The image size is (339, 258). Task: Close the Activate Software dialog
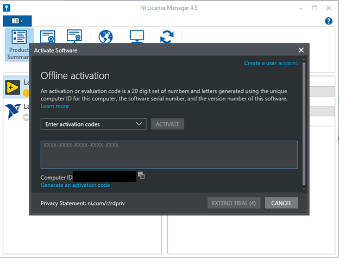[x=301, y=50]
